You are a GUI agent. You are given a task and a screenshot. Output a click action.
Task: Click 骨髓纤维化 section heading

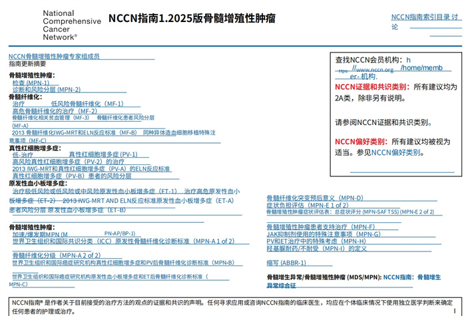point(25,97)
